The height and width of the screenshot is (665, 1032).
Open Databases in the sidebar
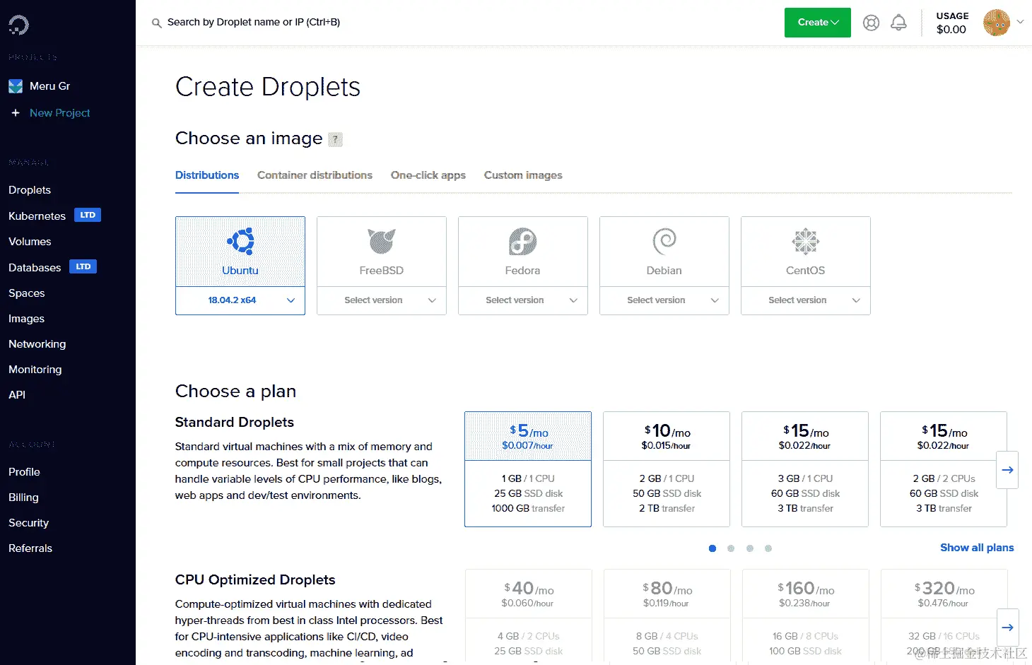[35, 268]
